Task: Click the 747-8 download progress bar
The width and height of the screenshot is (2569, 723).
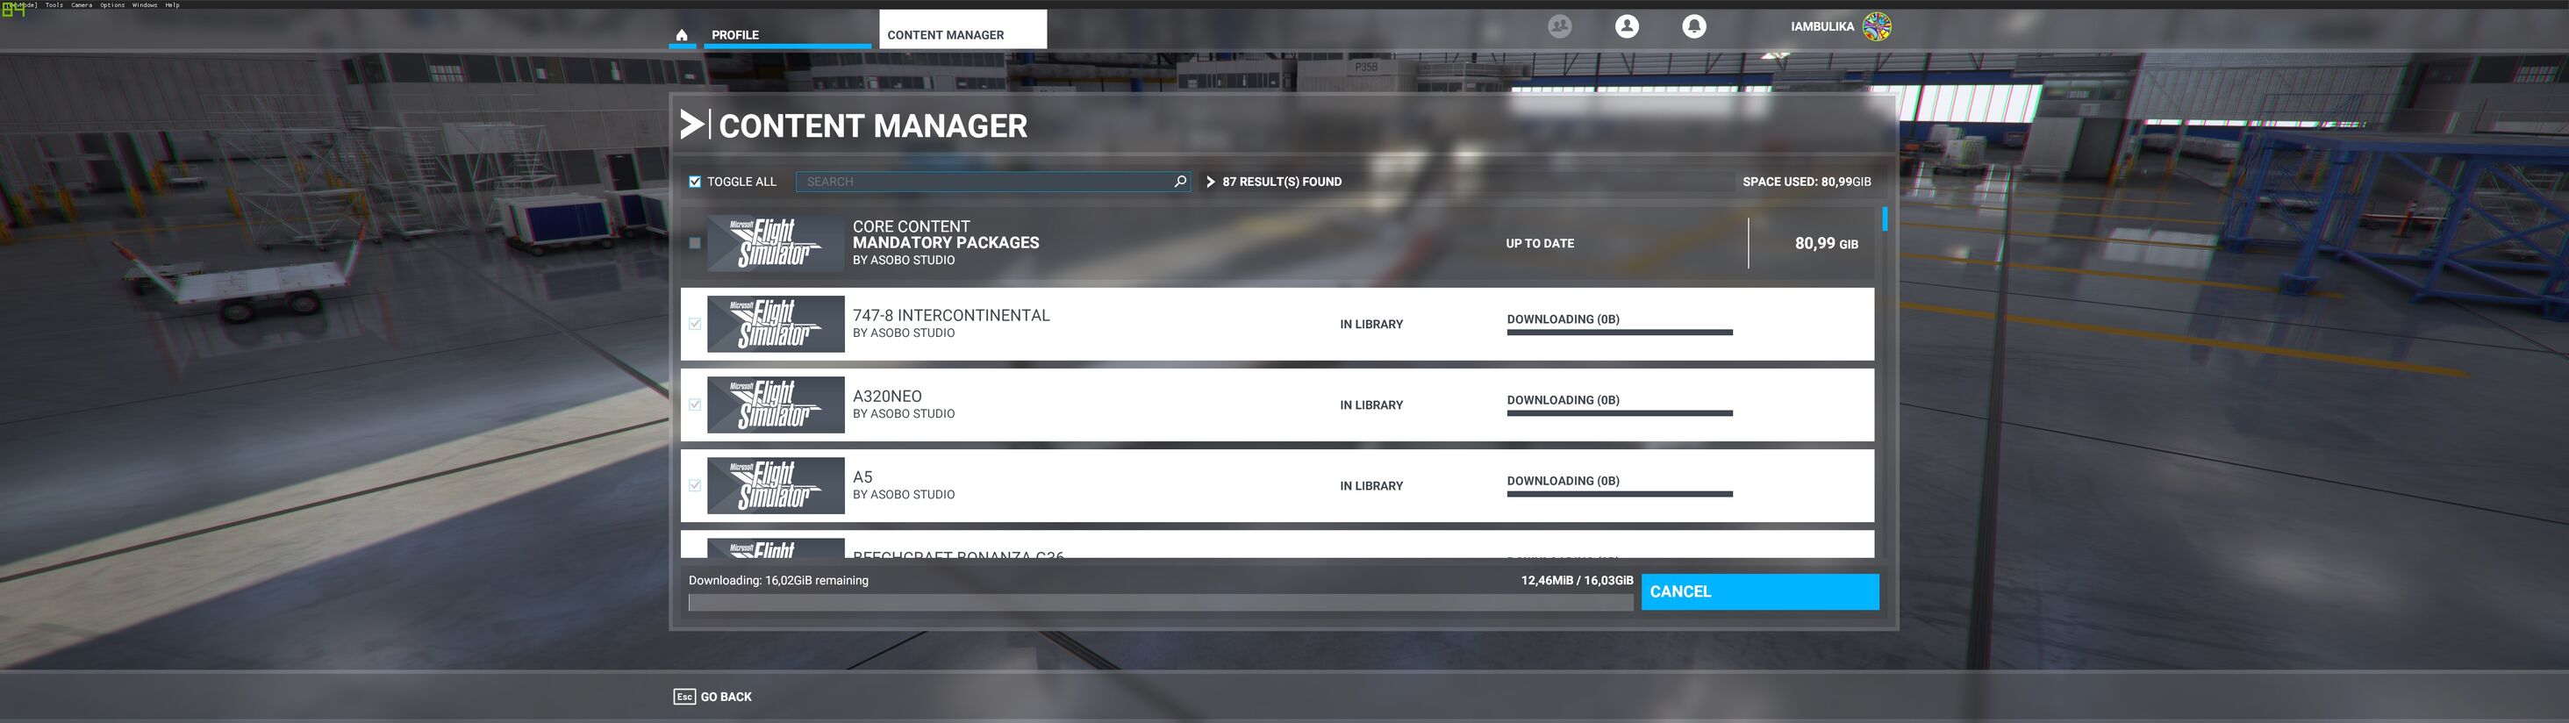Action: (x=1620, y=332)
